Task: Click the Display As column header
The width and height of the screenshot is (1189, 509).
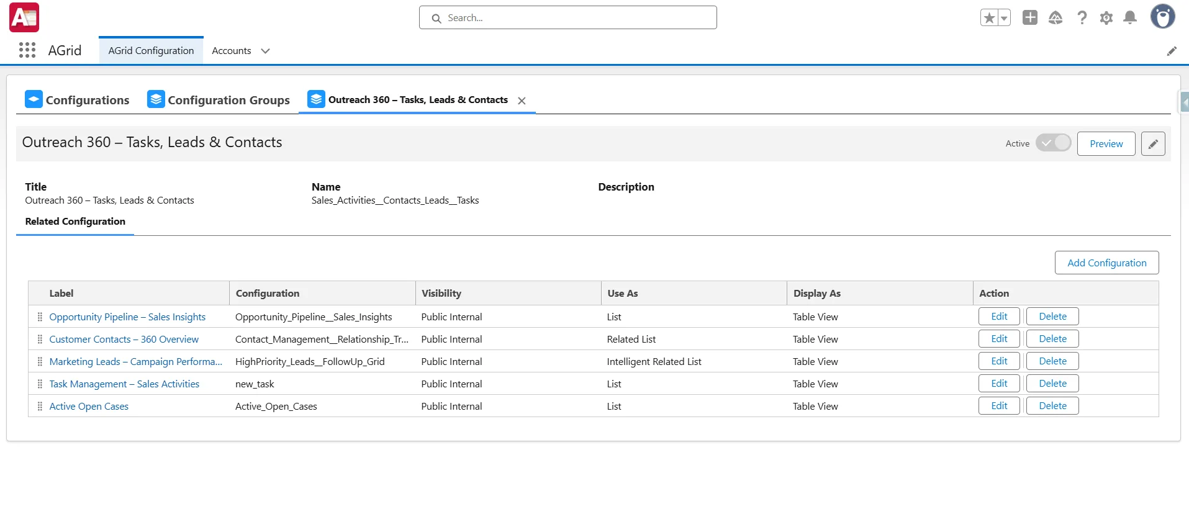Action: [x=880, y=293]
